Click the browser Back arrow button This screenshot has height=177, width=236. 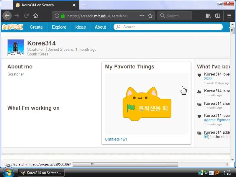pyautogui.click(x=7, y=16)
